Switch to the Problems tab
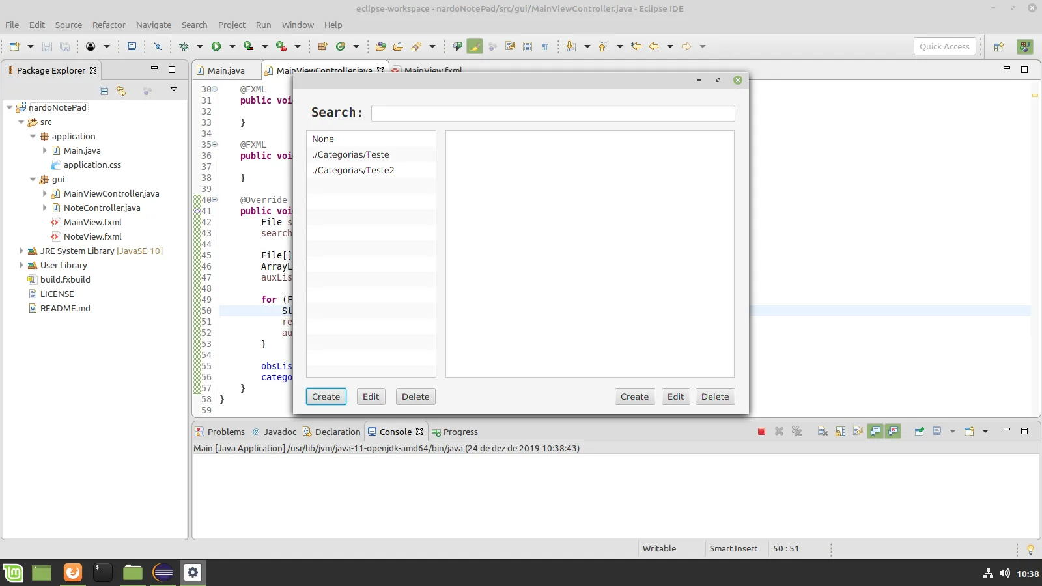The image size is (1042, 586). [225, 432]
